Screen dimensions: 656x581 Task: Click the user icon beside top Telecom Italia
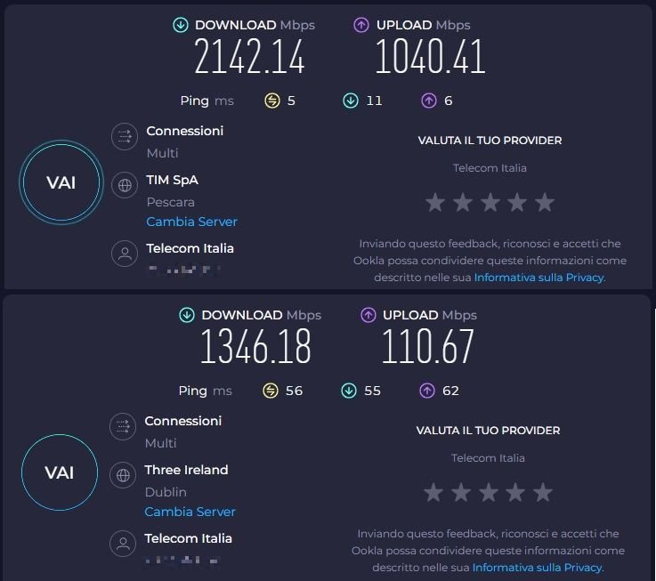[x=125, y=254]
